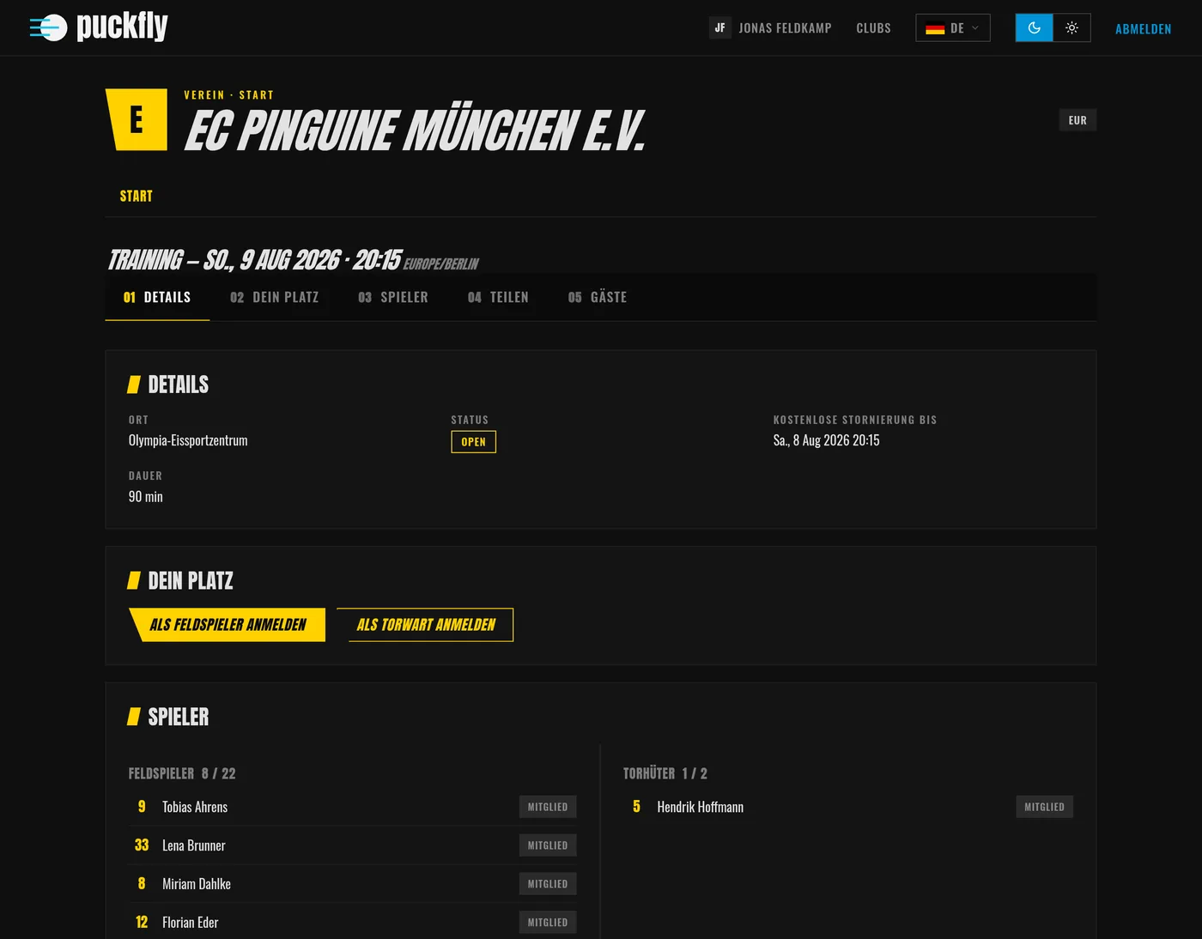This screenshot has height=939, width=1202.
Task: Open the 05 Gäste tab
Action: pyautogui.click(x=598, y=297)
